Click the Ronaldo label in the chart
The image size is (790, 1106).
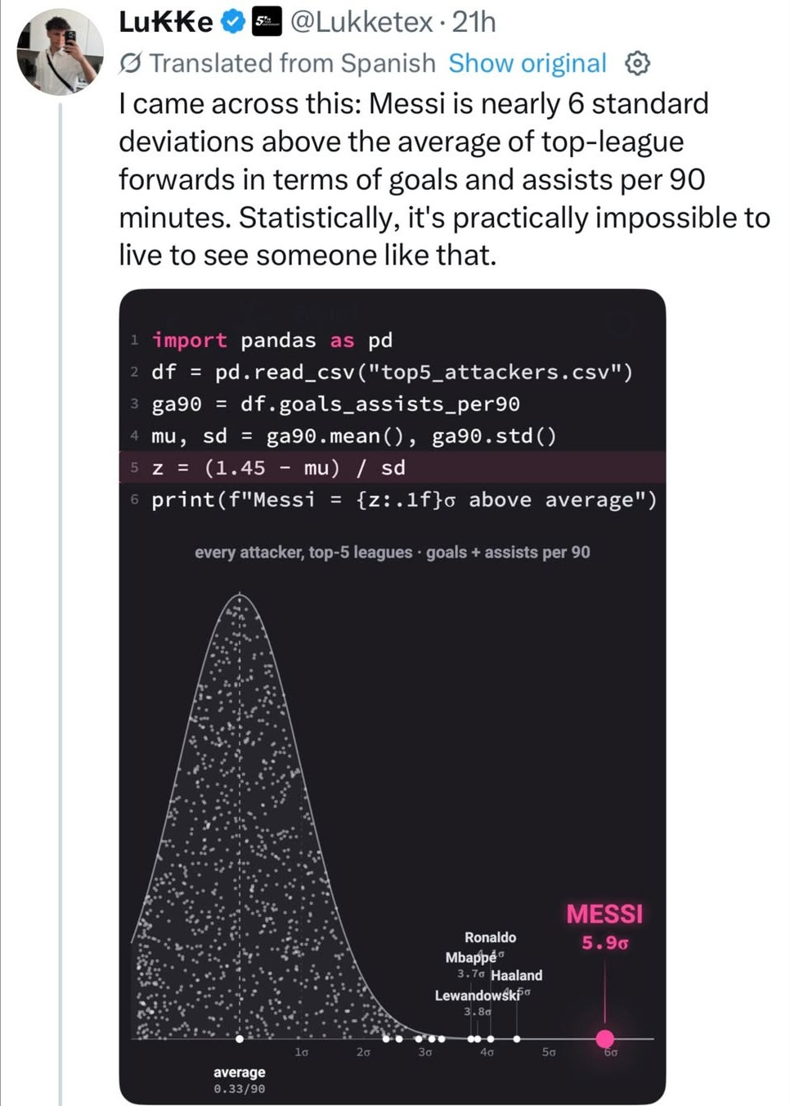pyautogui.click(x=490, y=937)
